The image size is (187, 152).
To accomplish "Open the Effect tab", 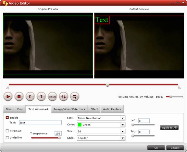I will point(94,109).
